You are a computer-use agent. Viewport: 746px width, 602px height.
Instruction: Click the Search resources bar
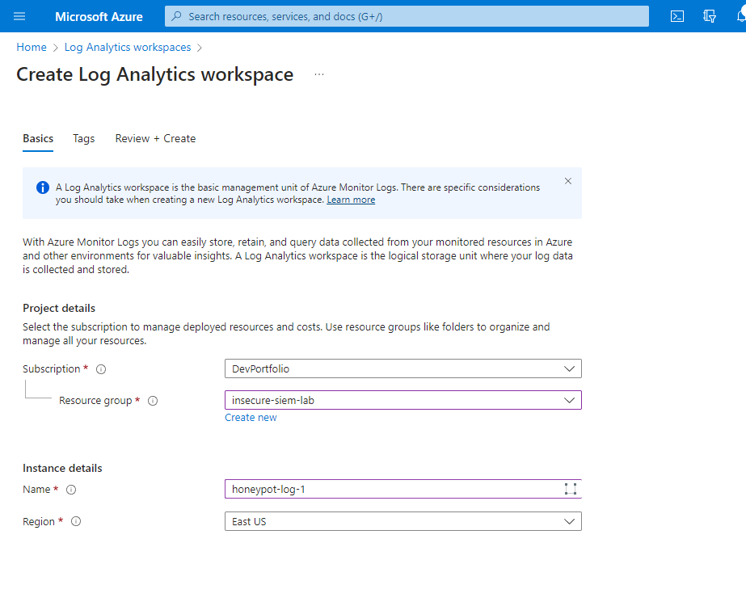click(404, 16)
